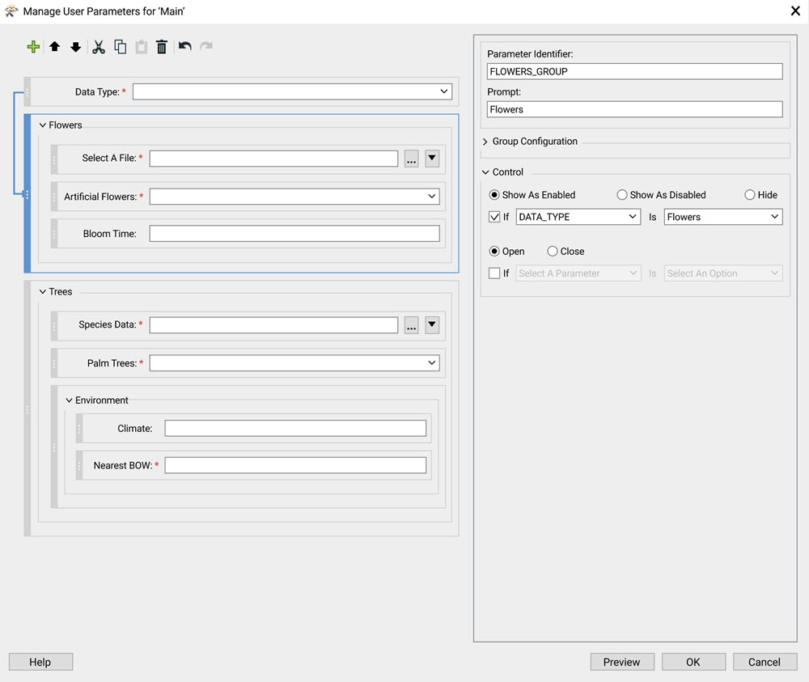Open the Data Type dropdown

tap(293, 92)
